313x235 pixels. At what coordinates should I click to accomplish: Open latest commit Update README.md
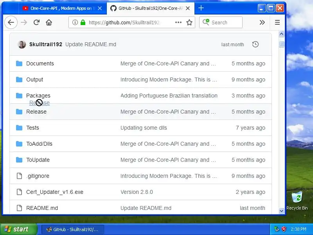click(91, 44)
